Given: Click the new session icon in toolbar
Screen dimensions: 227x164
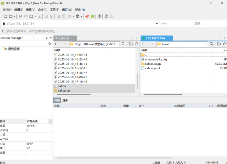Looking at the screenshot, I should [5, 16].
